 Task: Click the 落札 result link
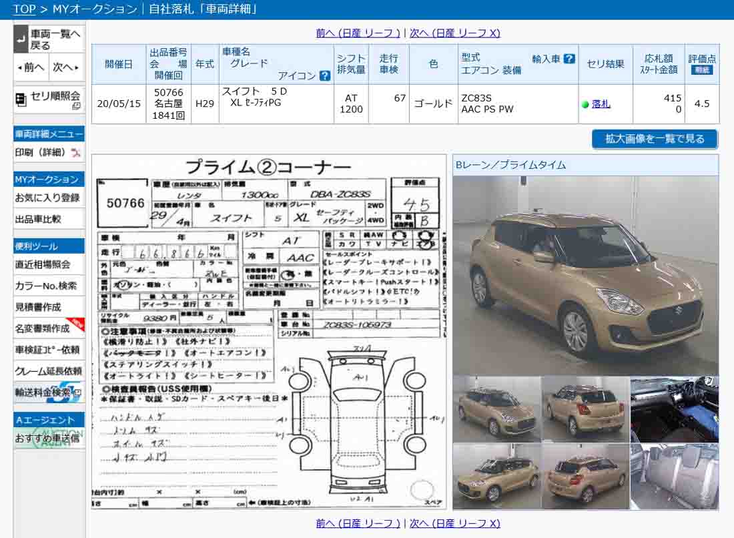coord(601,104)
